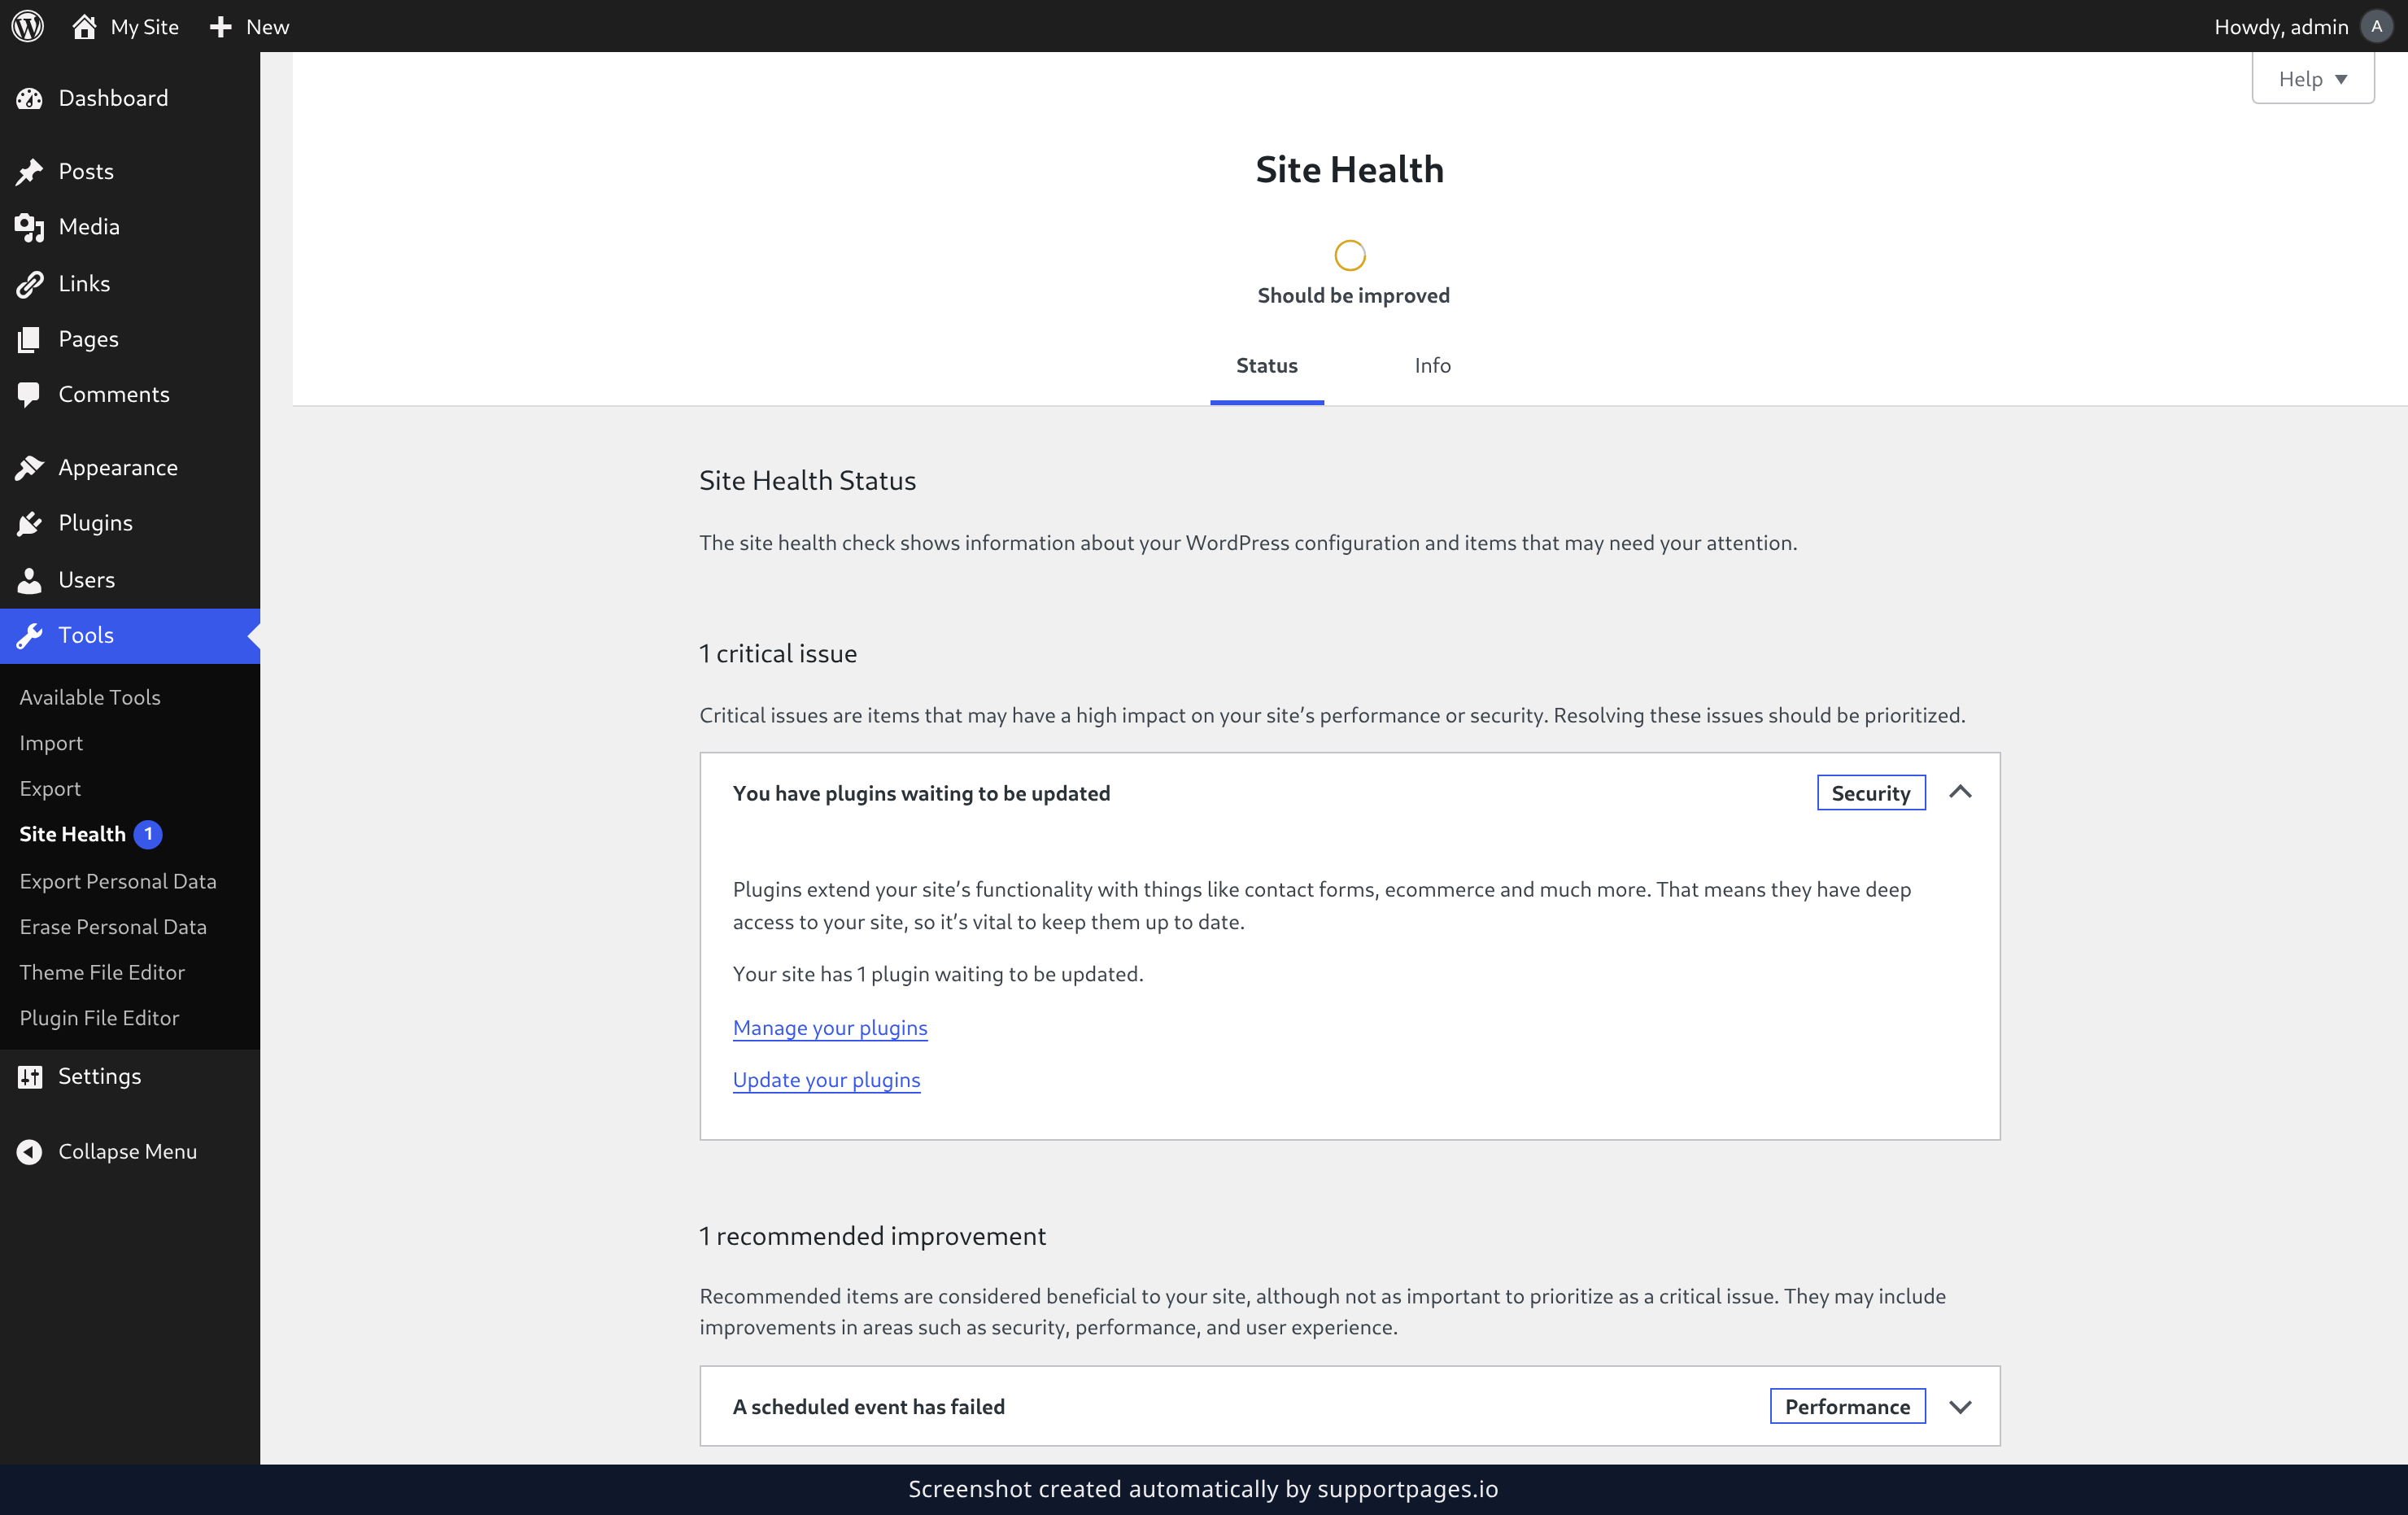Image resolution: width=2408 pixels, height=1515 pixels.
Task: Toggle 'You have plugins waiting to be updated' heading
Action: point(921,793)
